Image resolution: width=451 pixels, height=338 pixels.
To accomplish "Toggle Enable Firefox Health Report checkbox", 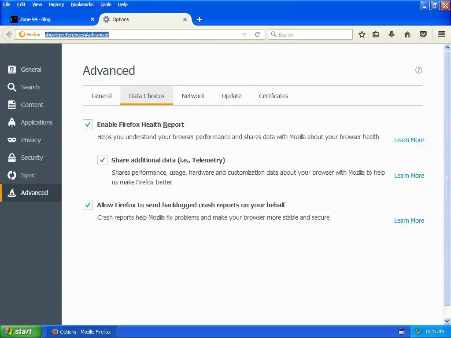I will pos(88,124).
